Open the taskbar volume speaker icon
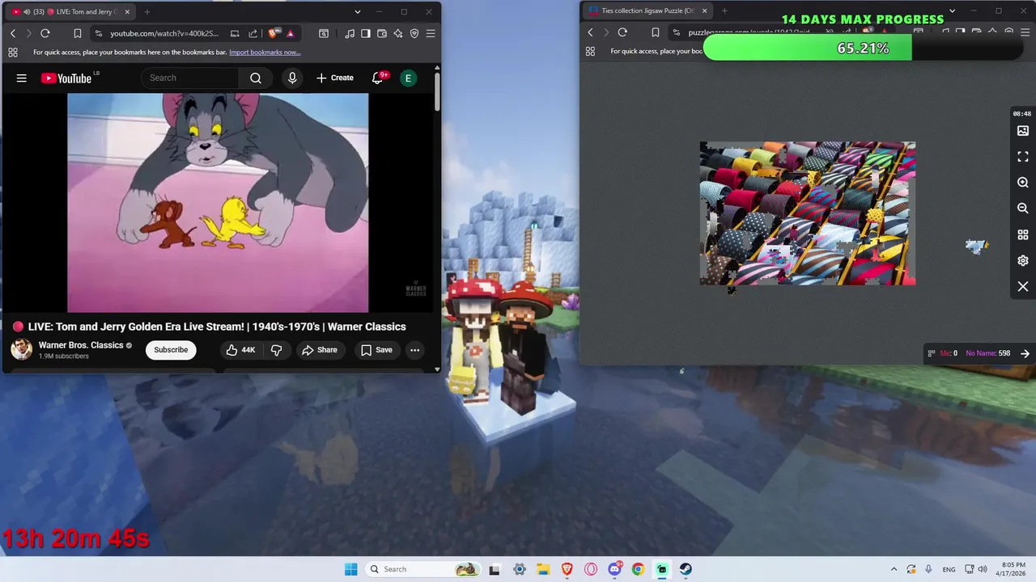1036x582 pixels. click(x=982, y=569)
